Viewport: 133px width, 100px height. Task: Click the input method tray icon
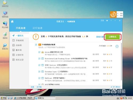coord(118,98)
